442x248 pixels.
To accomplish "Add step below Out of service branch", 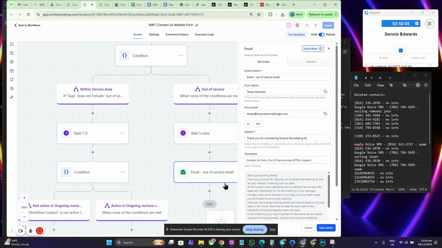I will pyautogui.click(x=209, y=113).
